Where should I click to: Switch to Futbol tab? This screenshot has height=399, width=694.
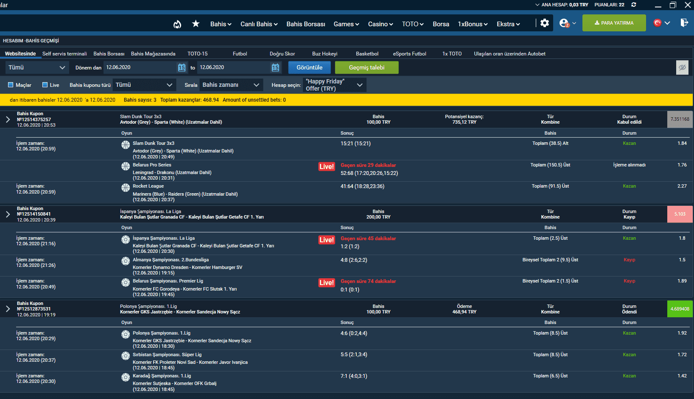tap(240, 54)
